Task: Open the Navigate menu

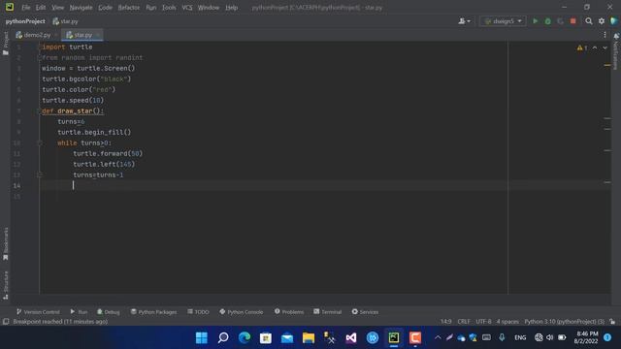Action: [x=81, y=8]
